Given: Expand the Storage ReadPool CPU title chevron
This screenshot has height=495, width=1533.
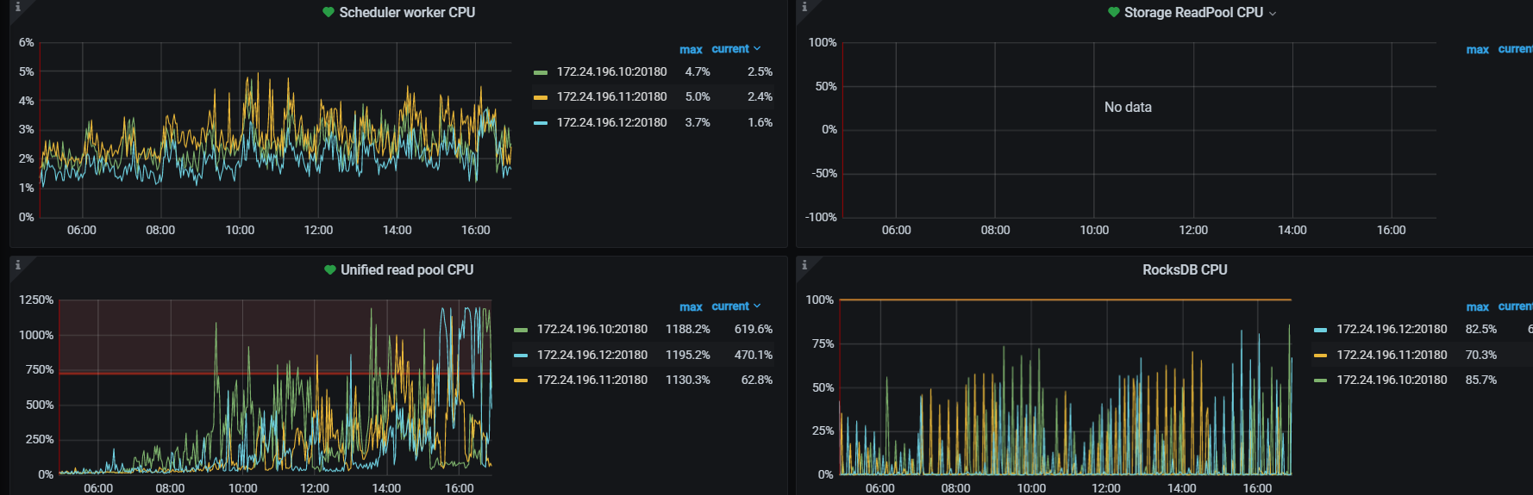Looking at the screenshot, I should [1273, 14].
